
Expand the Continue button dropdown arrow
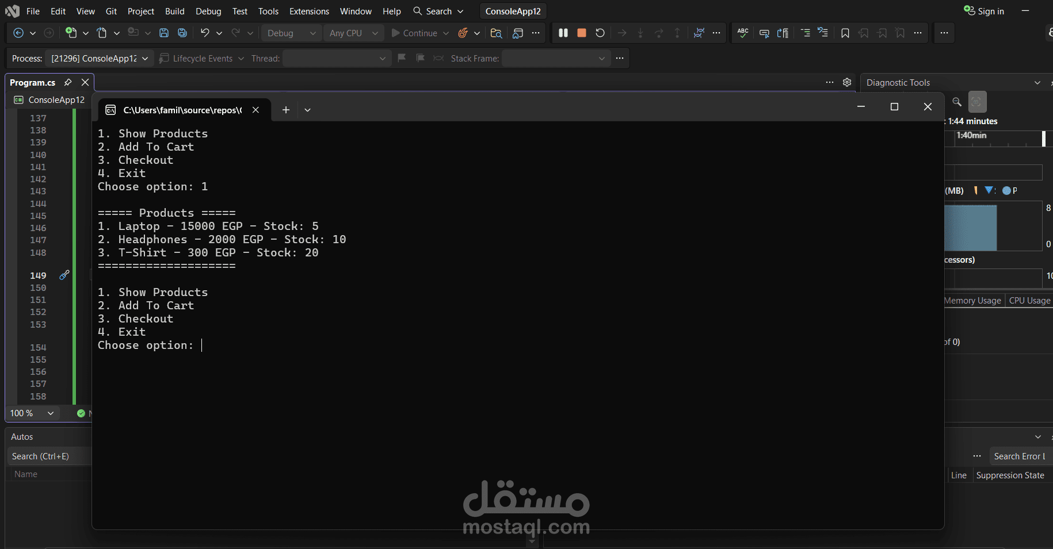click(x=446, y=33)
